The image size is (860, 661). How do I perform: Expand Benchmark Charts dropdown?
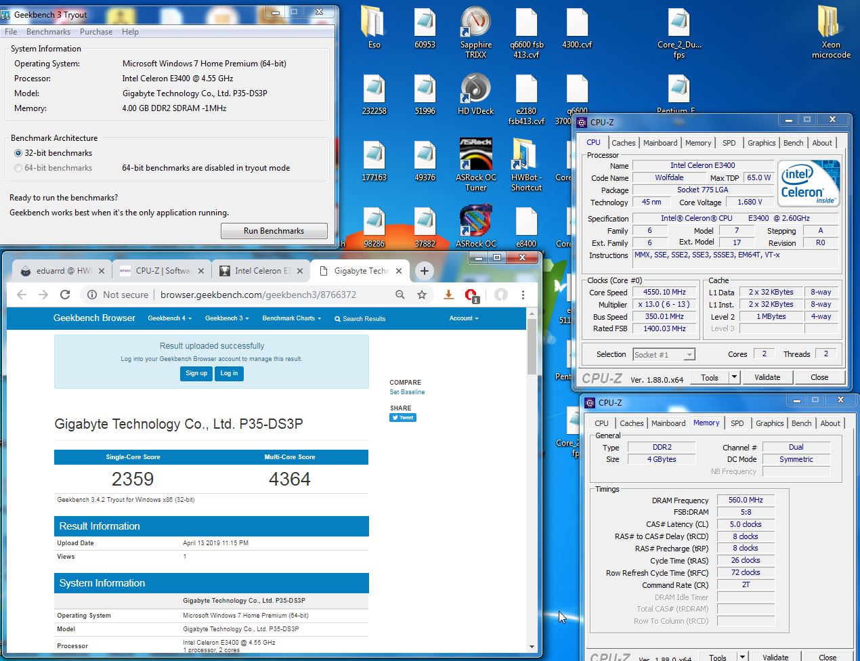[x=291, y=318]
